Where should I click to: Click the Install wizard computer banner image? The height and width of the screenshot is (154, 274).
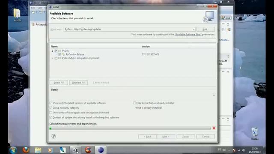coord(209,17)
